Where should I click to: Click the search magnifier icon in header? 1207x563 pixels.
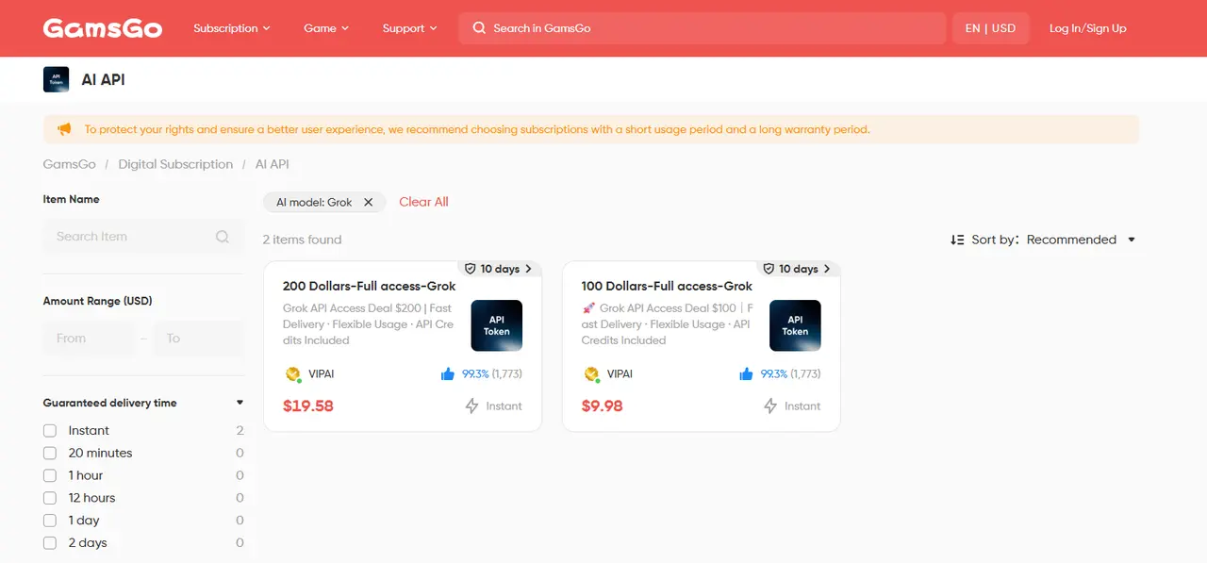pos(479,28)
